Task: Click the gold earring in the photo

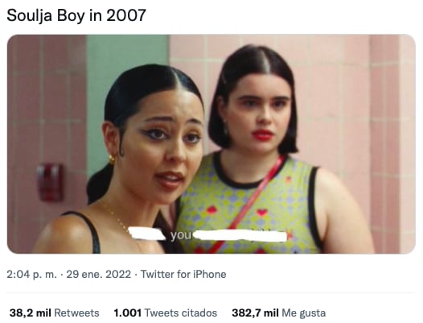Action: point(112,159)
